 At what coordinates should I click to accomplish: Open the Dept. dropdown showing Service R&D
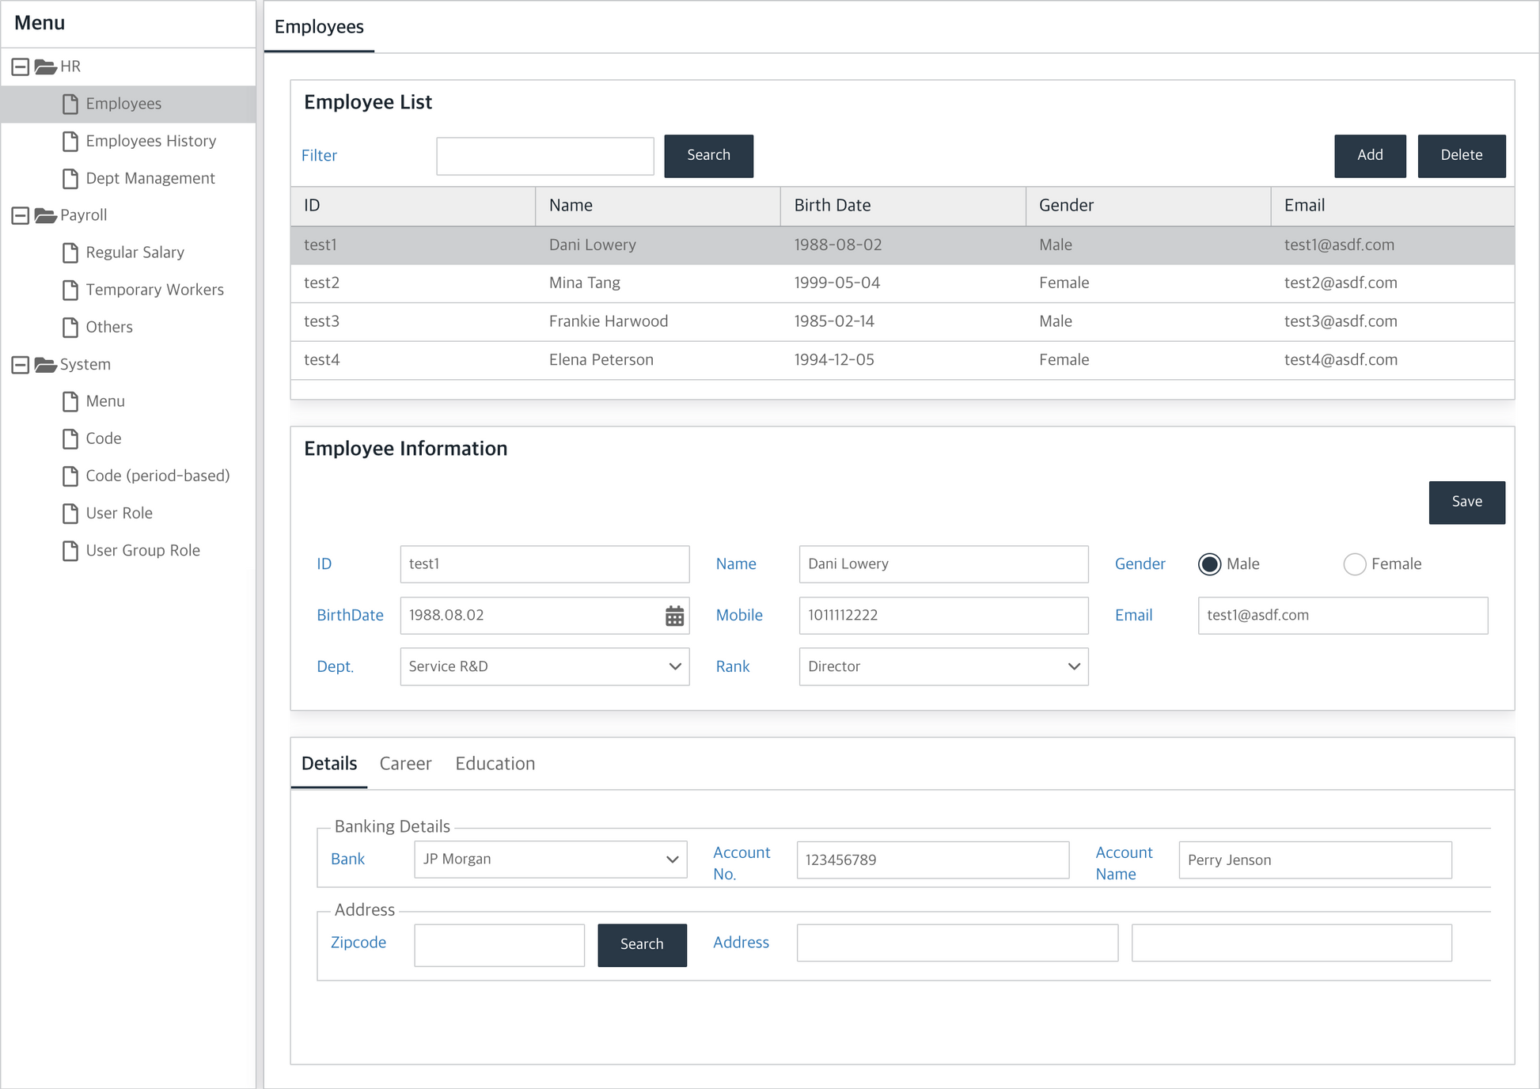pos(544,666)
